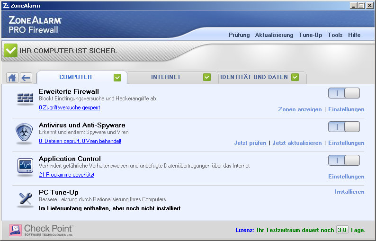Open the Antivirus Einstellungen link
Image resolution: width=376 pixels, height=241 pixels.
pyautogui.click(x=346, y=143)
